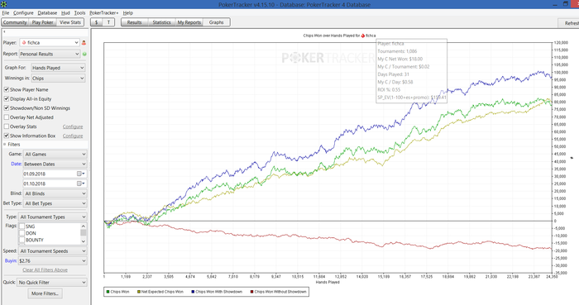Click the Refresh button
The width and height of the screenshot is (579, 305).
(x=568, y=23)
